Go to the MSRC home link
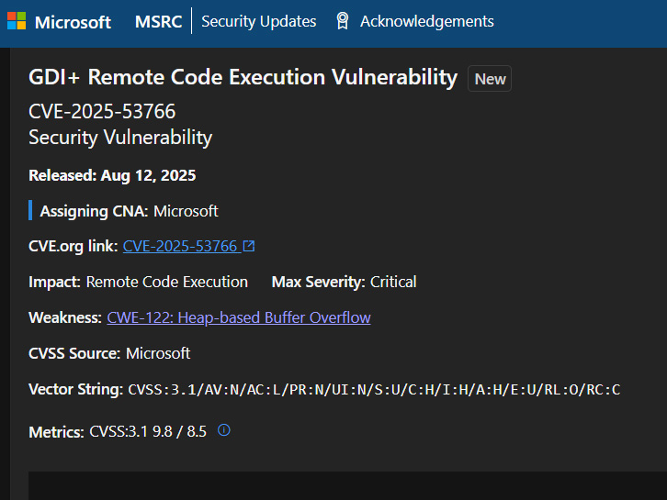 coord(158,21)
